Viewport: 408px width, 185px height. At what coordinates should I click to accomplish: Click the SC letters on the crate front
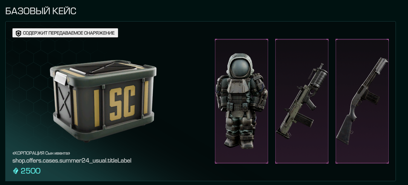[x=122, y=103]
